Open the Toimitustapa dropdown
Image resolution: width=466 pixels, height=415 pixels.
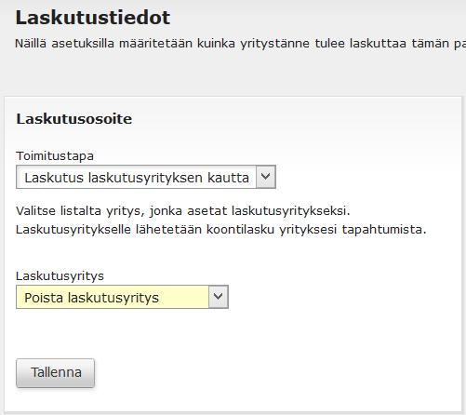tap(146, 177)
